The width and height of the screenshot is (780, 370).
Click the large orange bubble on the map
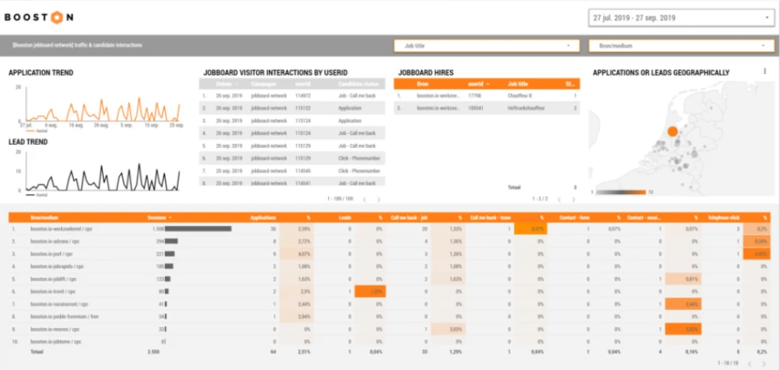tap(672, 132)
